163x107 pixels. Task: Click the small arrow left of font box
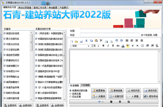(71, 46)
